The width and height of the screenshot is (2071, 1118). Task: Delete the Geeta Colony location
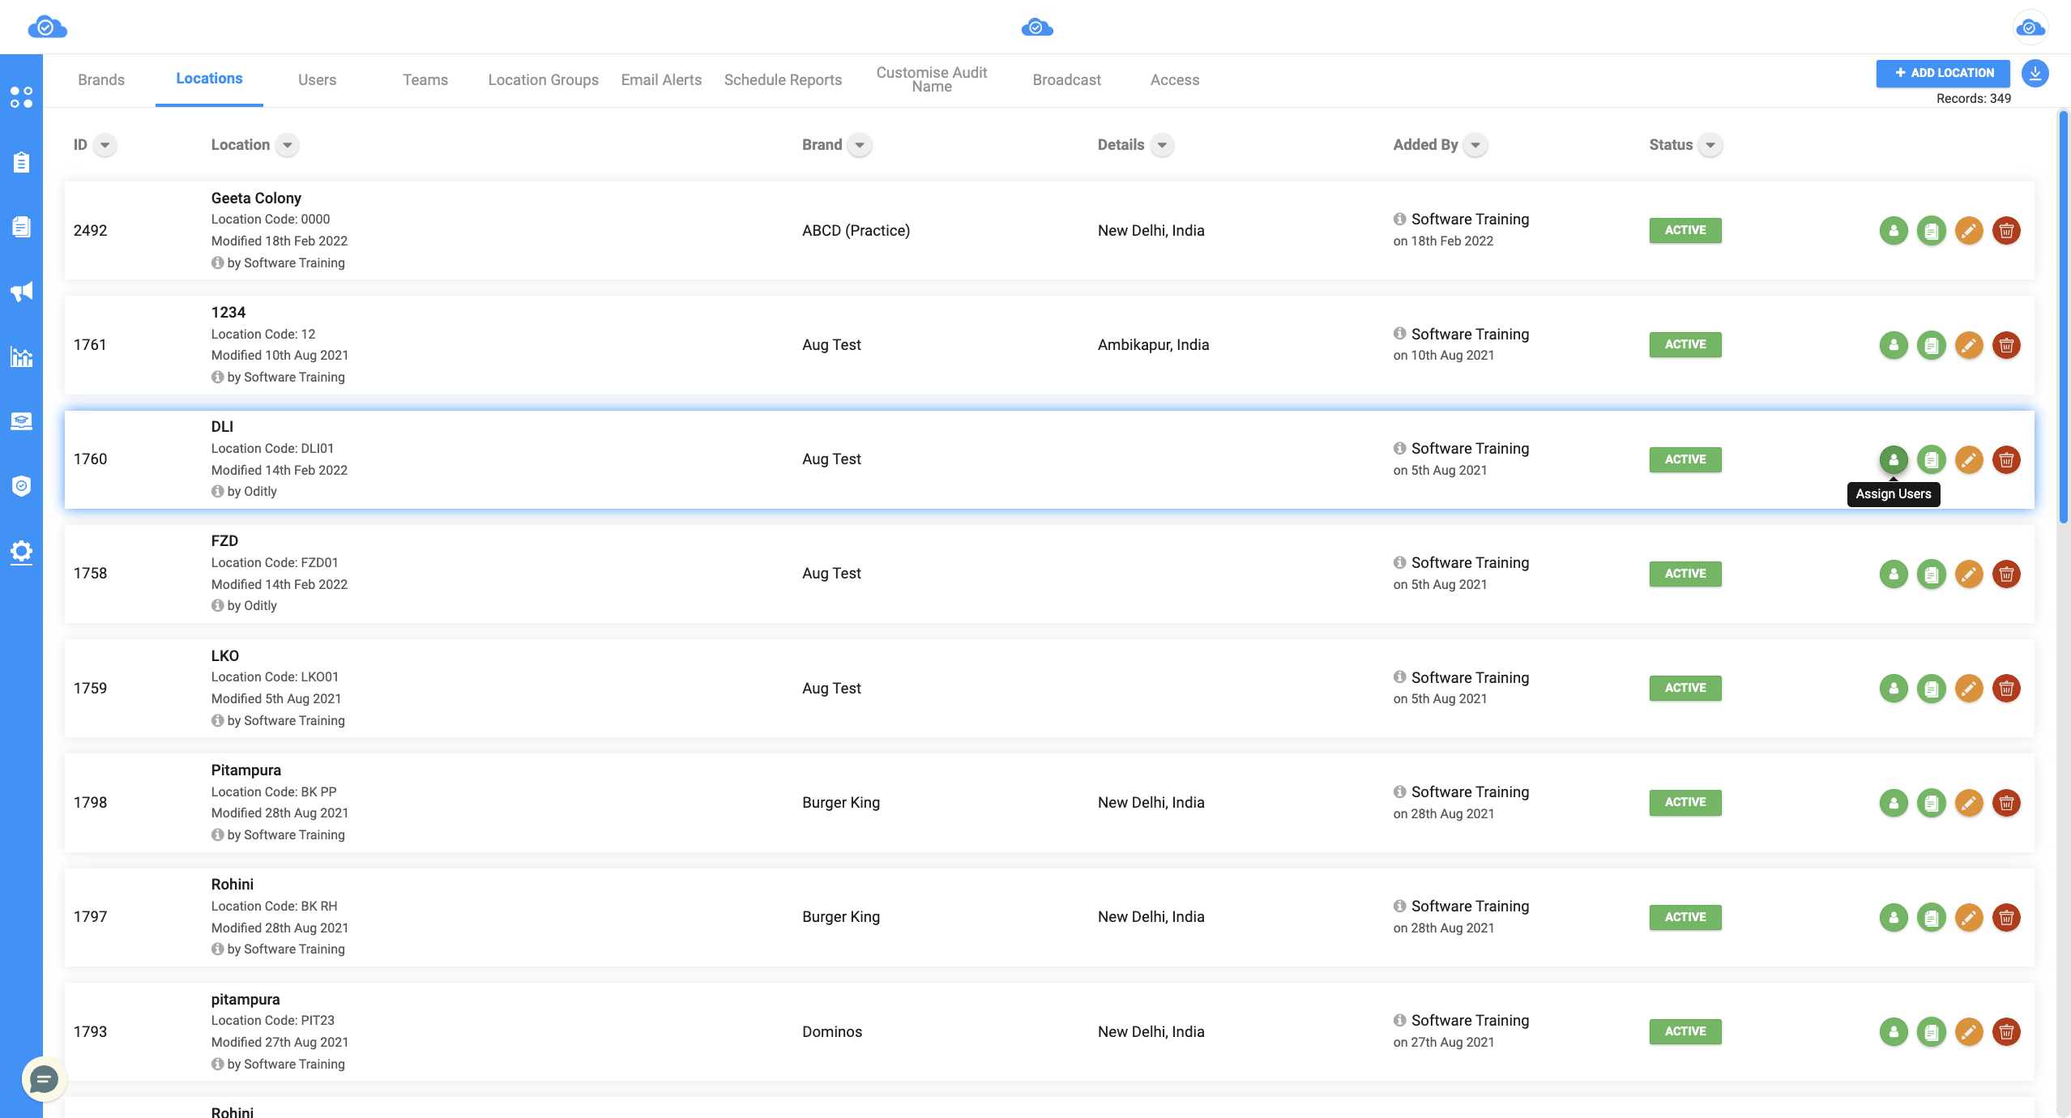click(x=2006, y=231)
